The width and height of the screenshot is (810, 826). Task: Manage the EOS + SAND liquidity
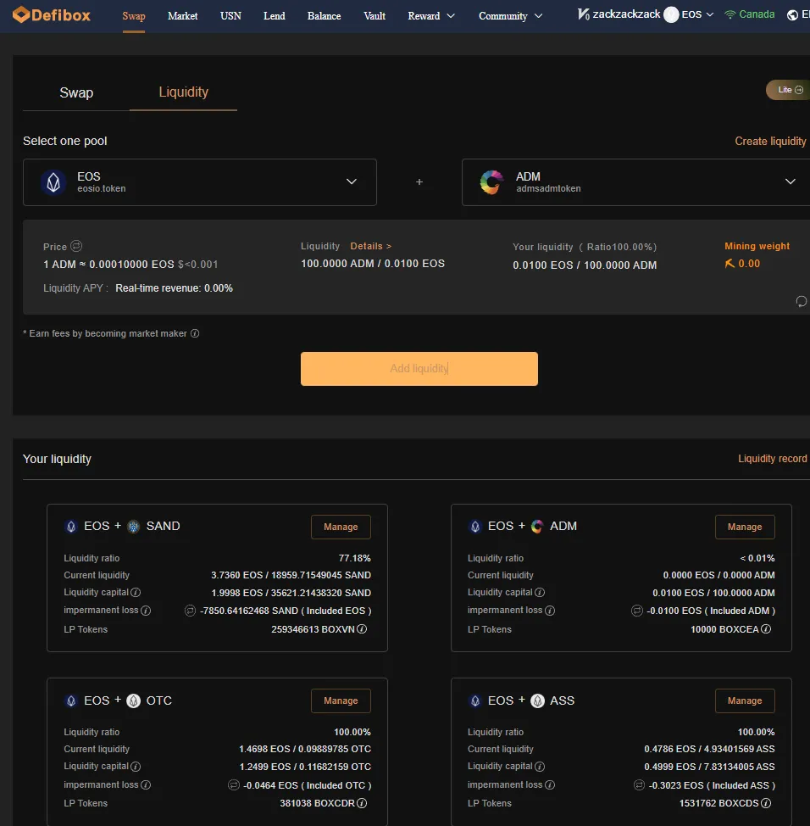point(341,527)
